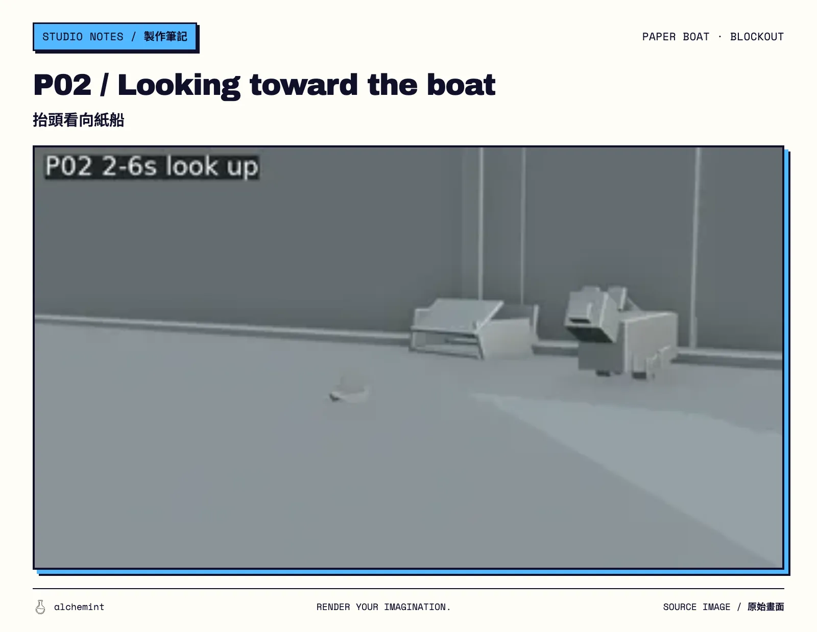Image resolution: width=817 pixels, height=632 pixels.
Task: Click 'RENDER YOUR IMAGINATION.' tagline
Action: point(383,607)
